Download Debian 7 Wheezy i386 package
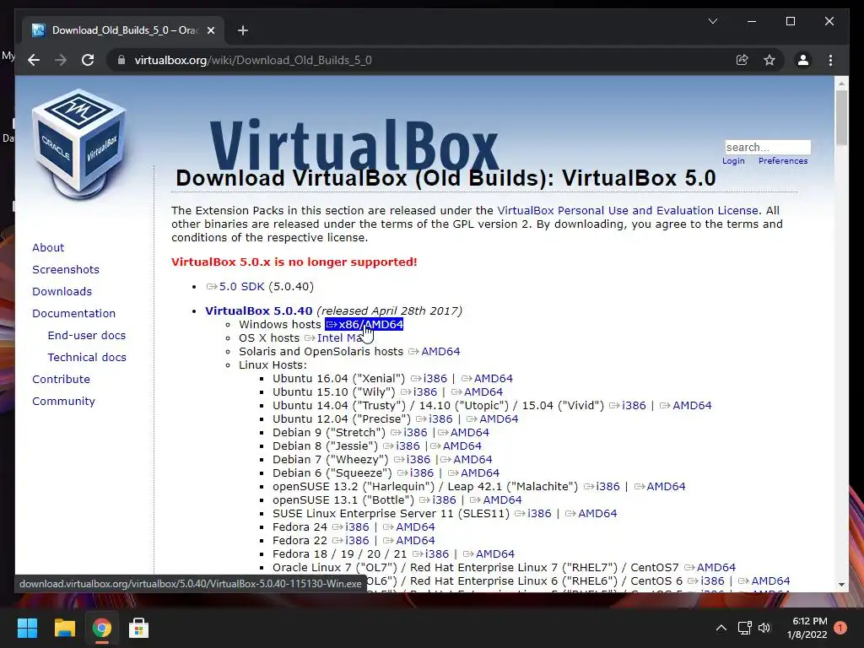Screen dimensions: 864x648 pyautogui.click(x=412, y=460)
